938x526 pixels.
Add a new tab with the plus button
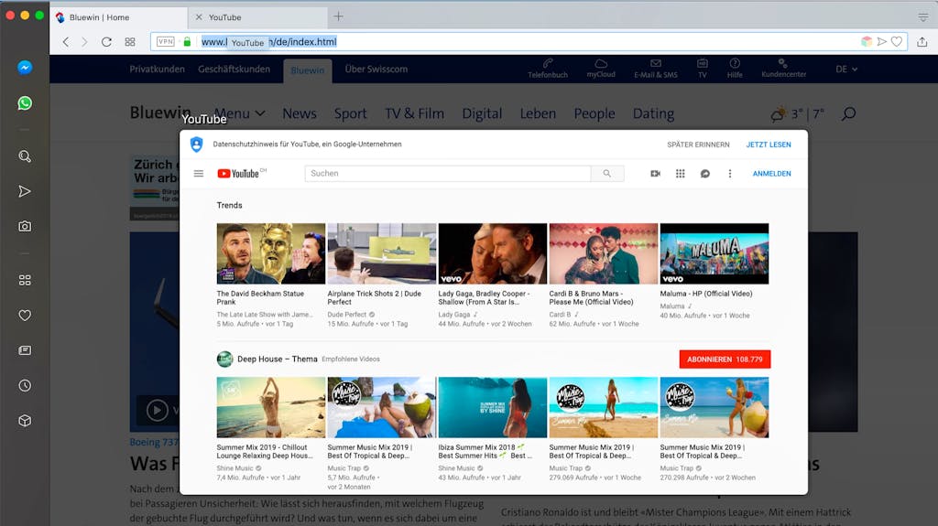click(339, 16)
